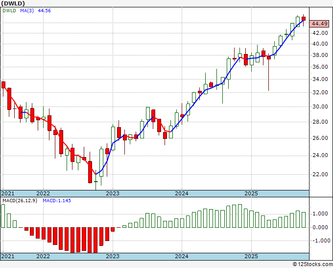Click the 28.00 price axis label
333x268 pixels.
[x=320, y=122]
